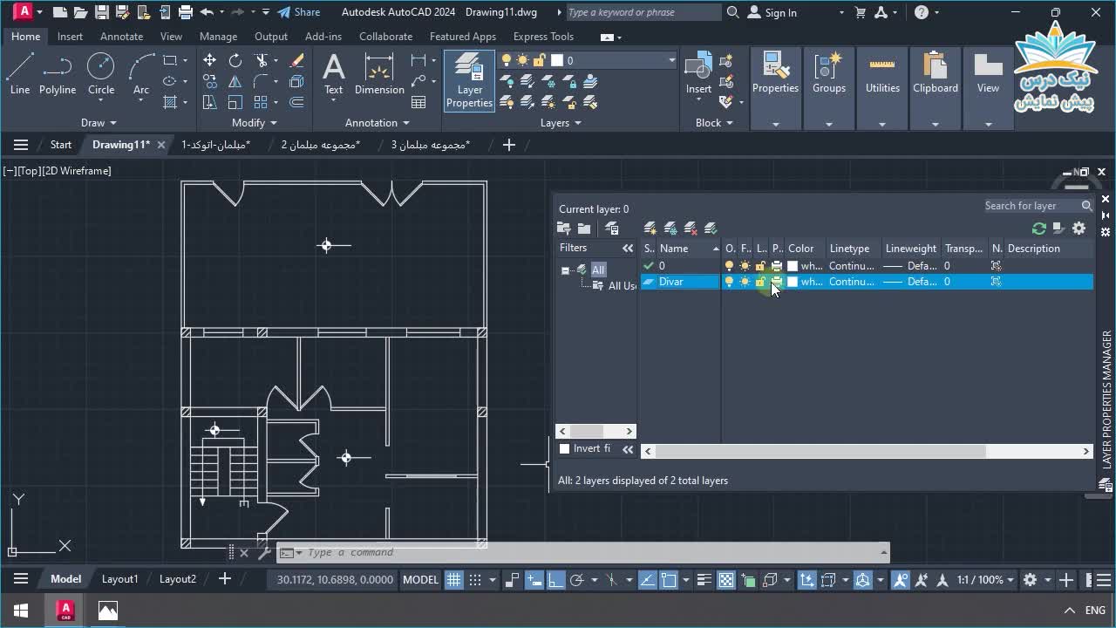Sort layers by the Name column header
1116x628 pixels.
(688, 249)
